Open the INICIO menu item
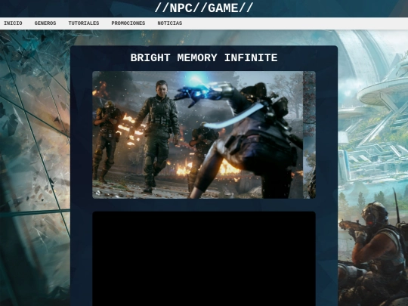 [x=13, y=23]
